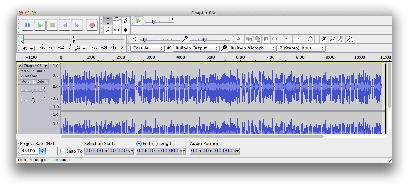
Task: Click the Undo arrow icon
Action: pyautogui.click(x=288, y=39)
